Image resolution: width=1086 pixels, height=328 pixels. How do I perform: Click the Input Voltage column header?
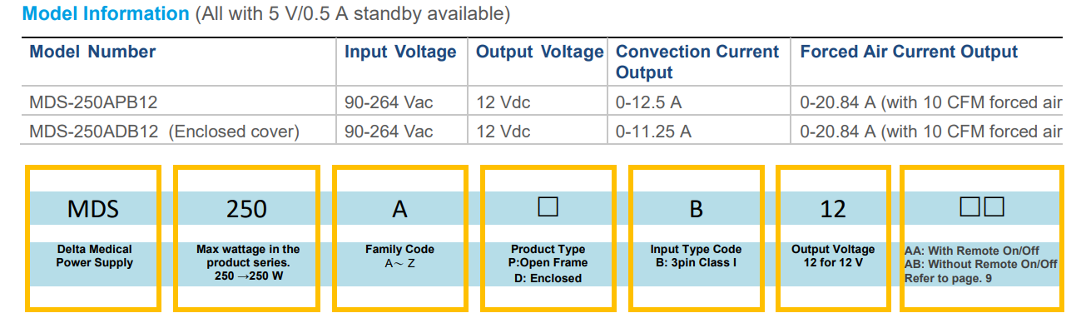point(400,52)
